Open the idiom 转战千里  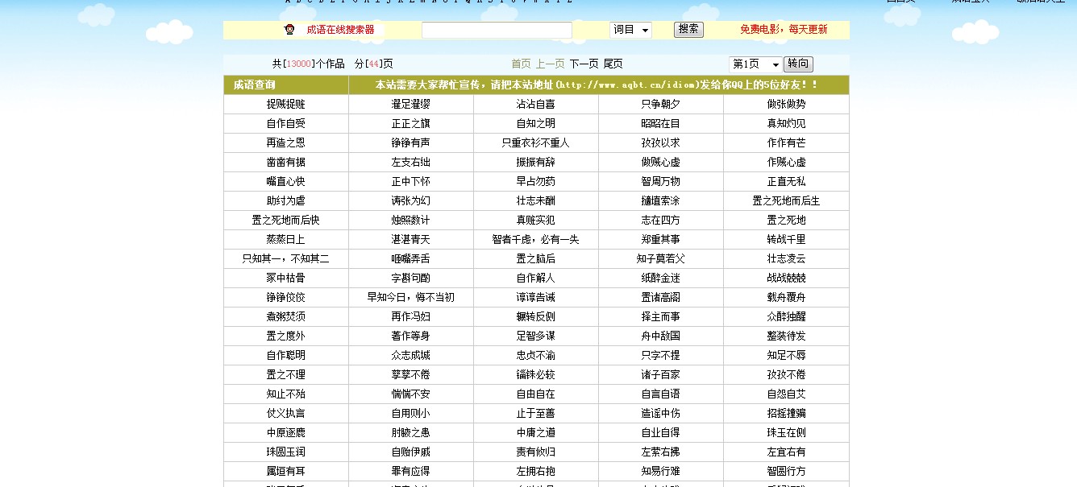coord(786,240)
